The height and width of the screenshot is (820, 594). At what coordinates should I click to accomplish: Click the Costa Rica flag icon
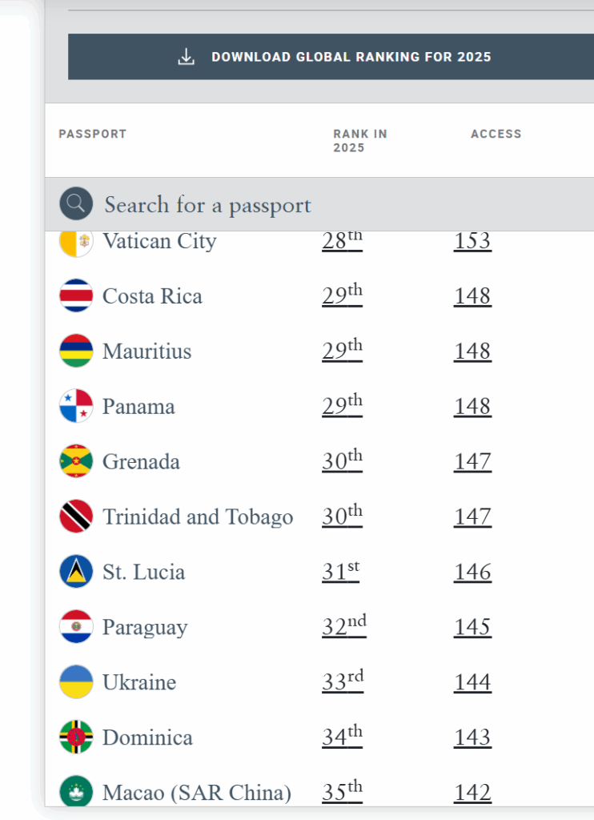point(76,295)
